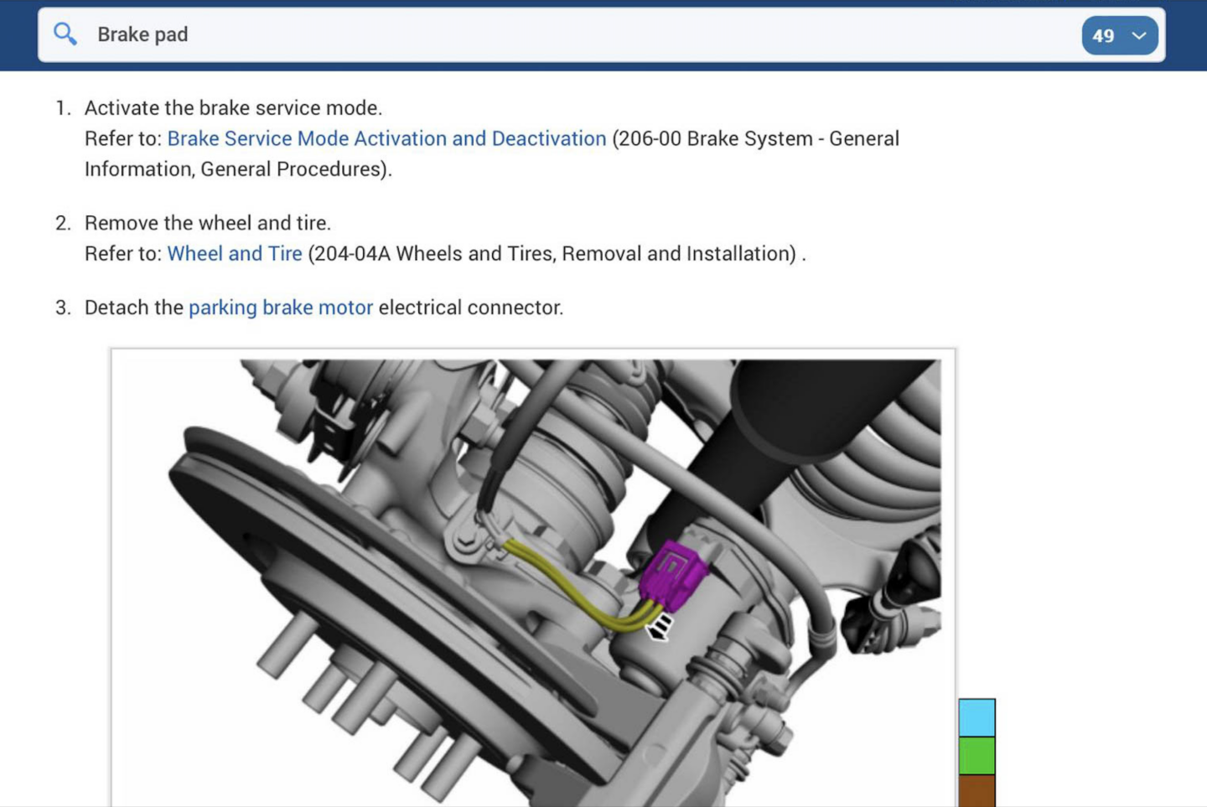Open Brake Service Mode Activation and Deactivation link
This screenshot has height=807, width=1207.
click(x=386, y=138)
